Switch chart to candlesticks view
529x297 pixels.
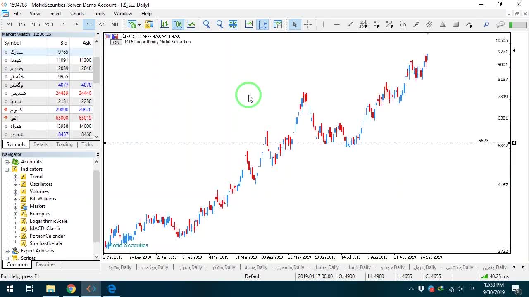click(x=178, y=24)
